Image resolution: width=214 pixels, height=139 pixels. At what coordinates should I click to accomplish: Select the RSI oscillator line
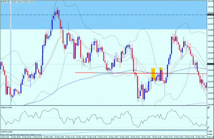tap(104, 118)
